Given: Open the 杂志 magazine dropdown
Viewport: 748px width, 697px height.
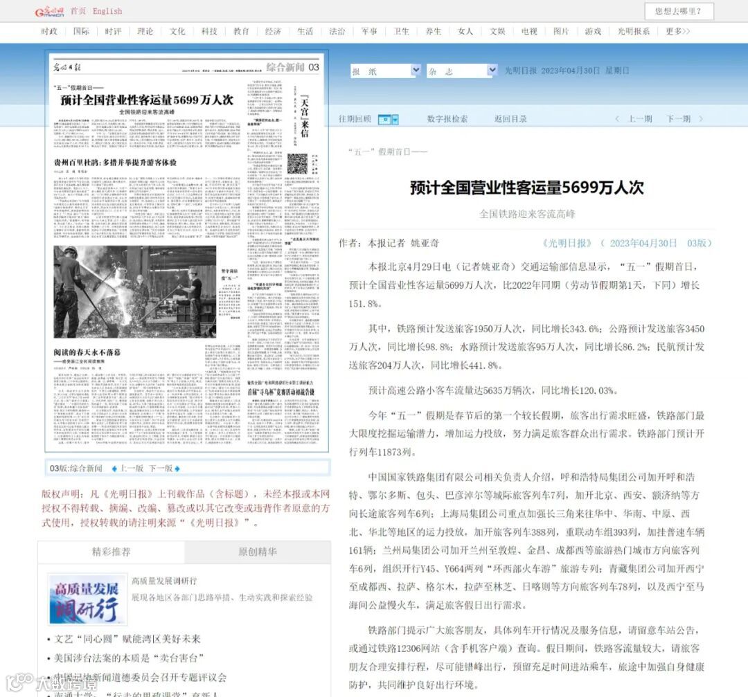Looking at the screenshot, I should pos(462,71).
